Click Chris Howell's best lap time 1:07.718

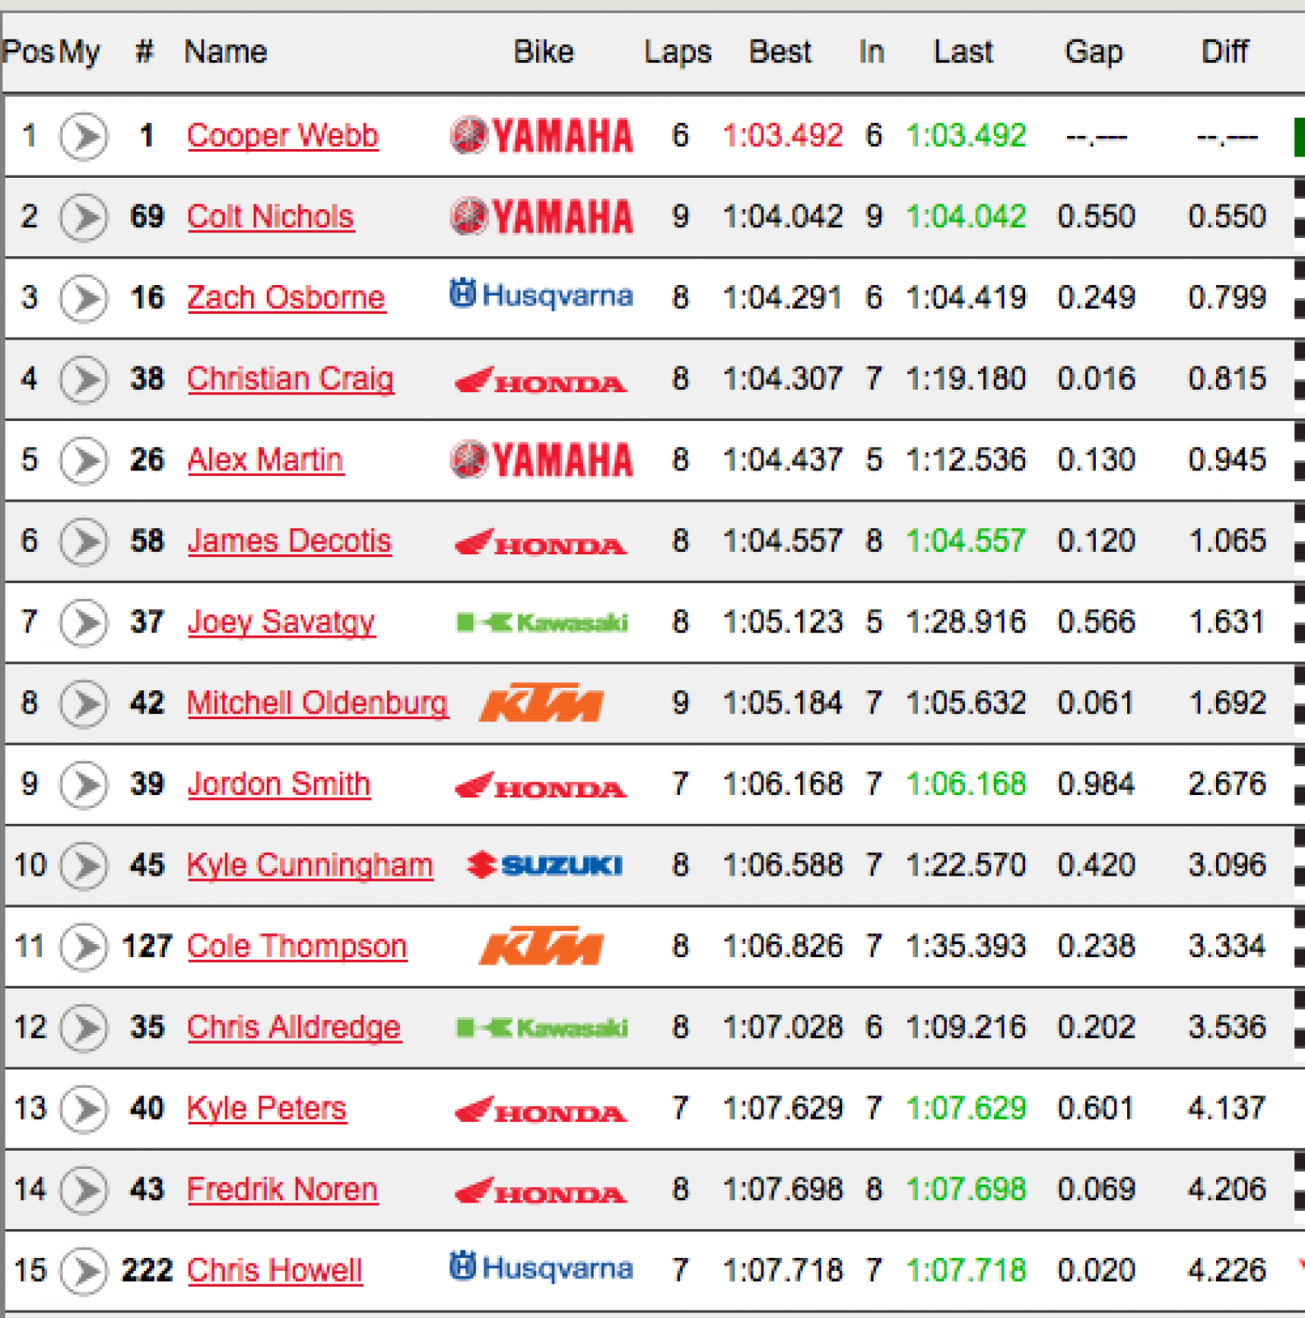click(782, 1270)
